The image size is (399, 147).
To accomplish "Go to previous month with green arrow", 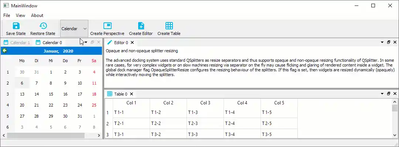I will (4, 51).
